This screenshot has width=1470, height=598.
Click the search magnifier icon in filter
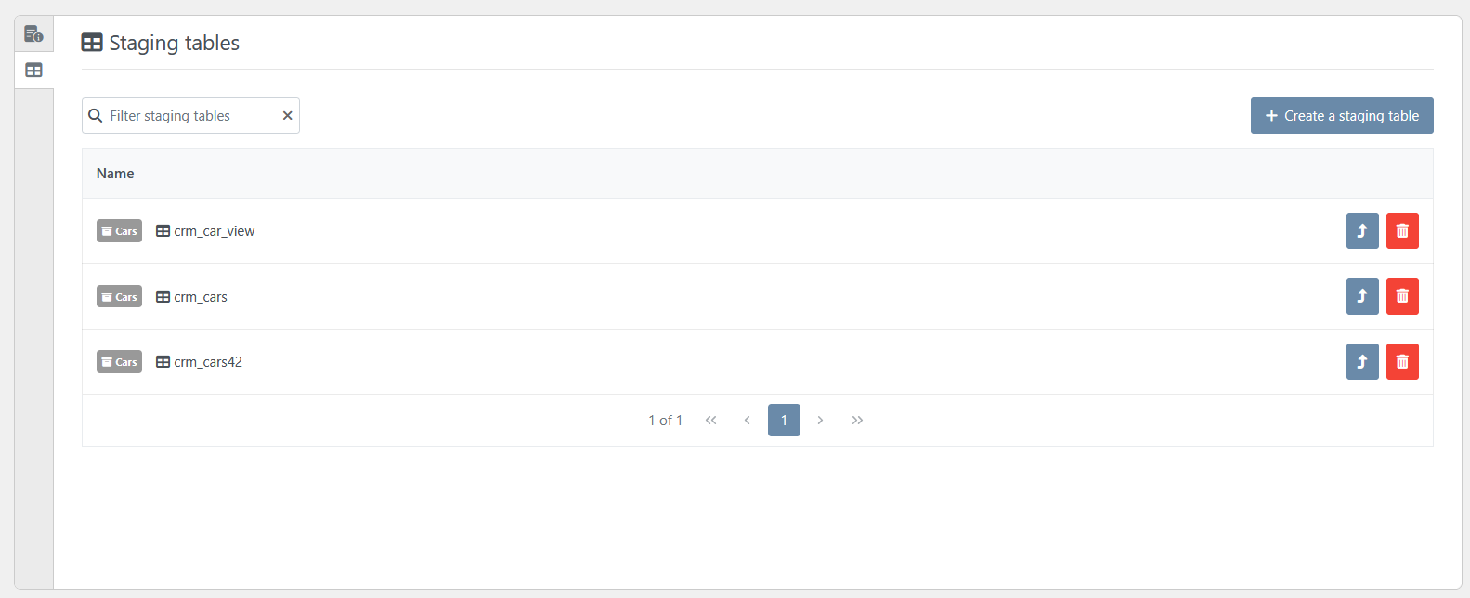tap(95, 116)
